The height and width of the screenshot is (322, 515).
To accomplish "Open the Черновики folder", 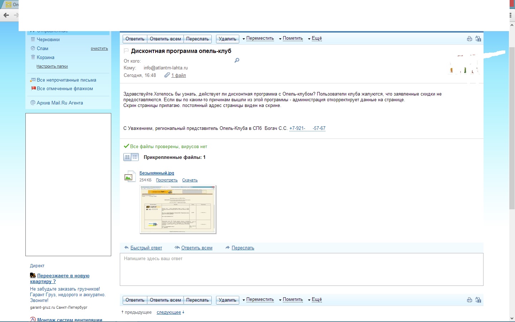I will pyautogui.click(x=48, y=39).
